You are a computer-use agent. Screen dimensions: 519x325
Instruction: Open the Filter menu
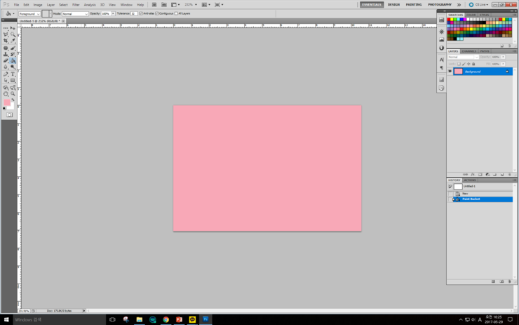tap(76, 4)
